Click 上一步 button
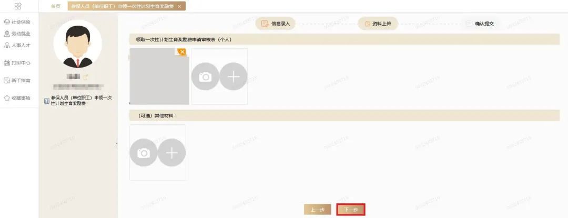Screen dimensions: 568x218 [317, 210]
